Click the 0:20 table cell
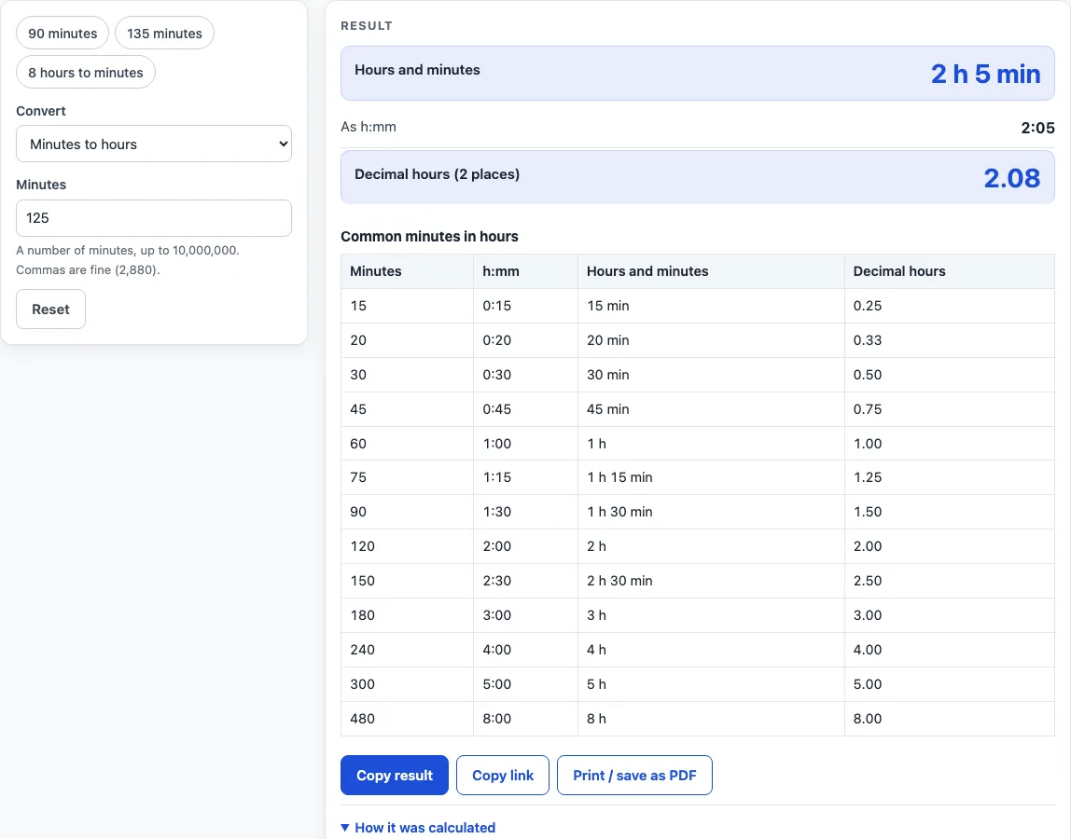 point(525,340)
